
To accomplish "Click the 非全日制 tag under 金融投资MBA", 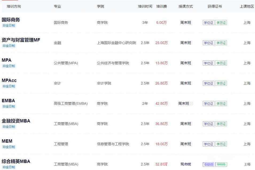I will click(x=9, y=127).
